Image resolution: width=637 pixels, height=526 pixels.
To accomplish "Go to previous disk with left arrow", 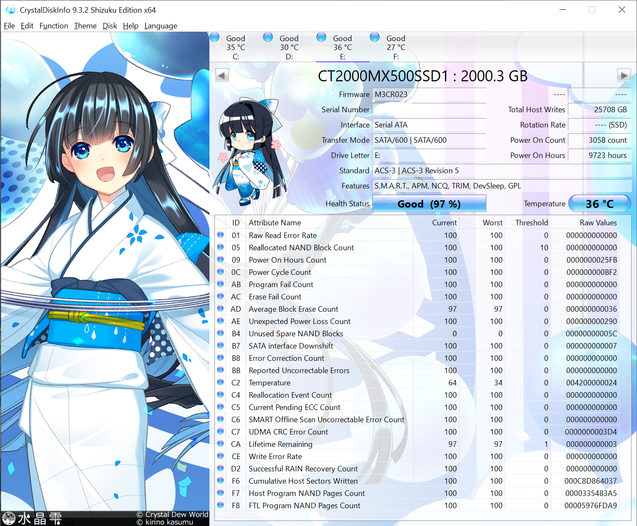I will point(222,75).
